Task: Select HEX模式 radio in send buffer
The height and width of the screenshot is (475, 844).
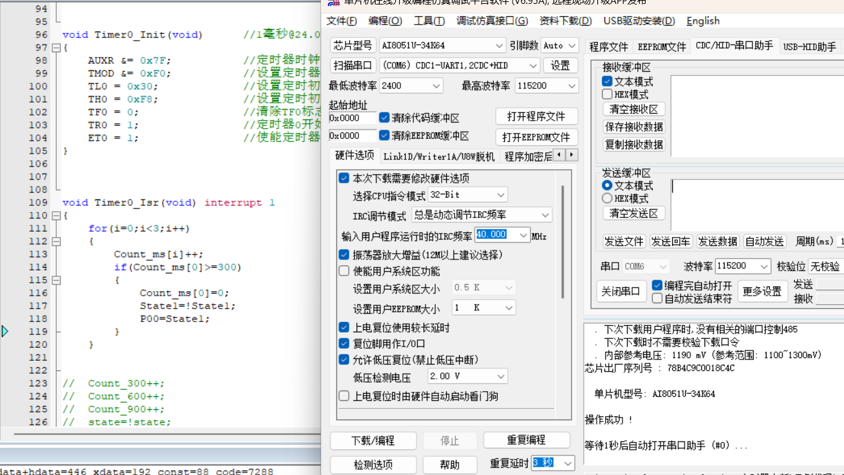Action: [x=607, y=198]
